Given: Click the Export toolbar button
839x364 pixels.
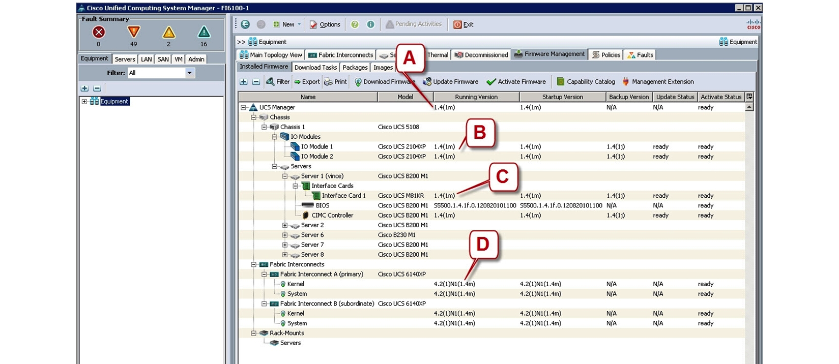Looking at the screenshot, I should pos(307,81).
